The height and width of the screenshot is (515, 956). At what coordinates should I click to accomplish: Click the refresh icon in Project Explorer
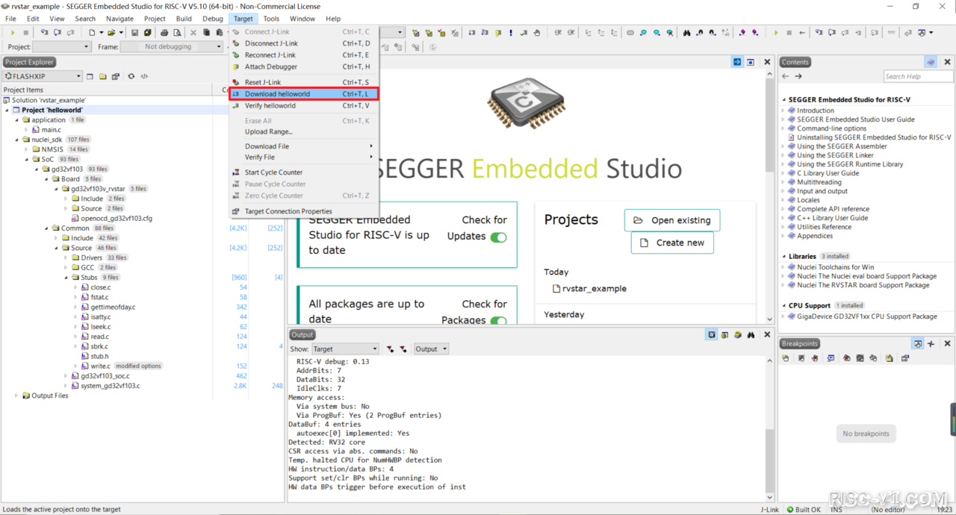pos(131,76)
